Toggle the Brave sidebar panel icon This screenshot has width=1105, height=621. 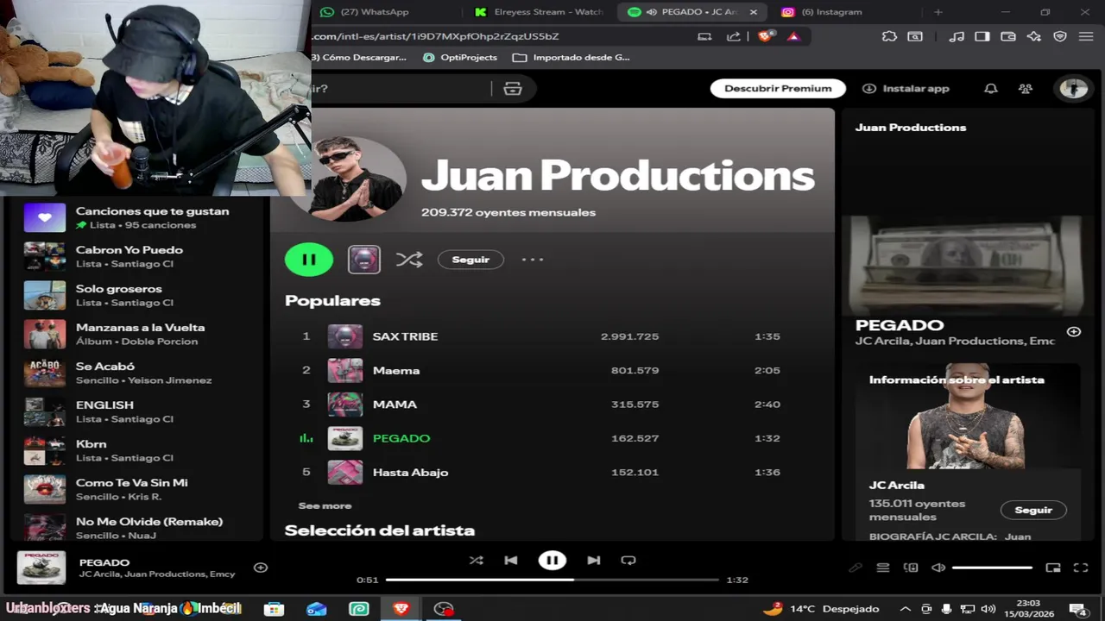tap(982, 36)
